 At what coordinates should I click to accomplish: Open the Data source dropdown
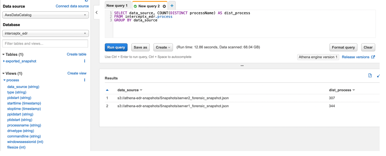coord(45,15)
